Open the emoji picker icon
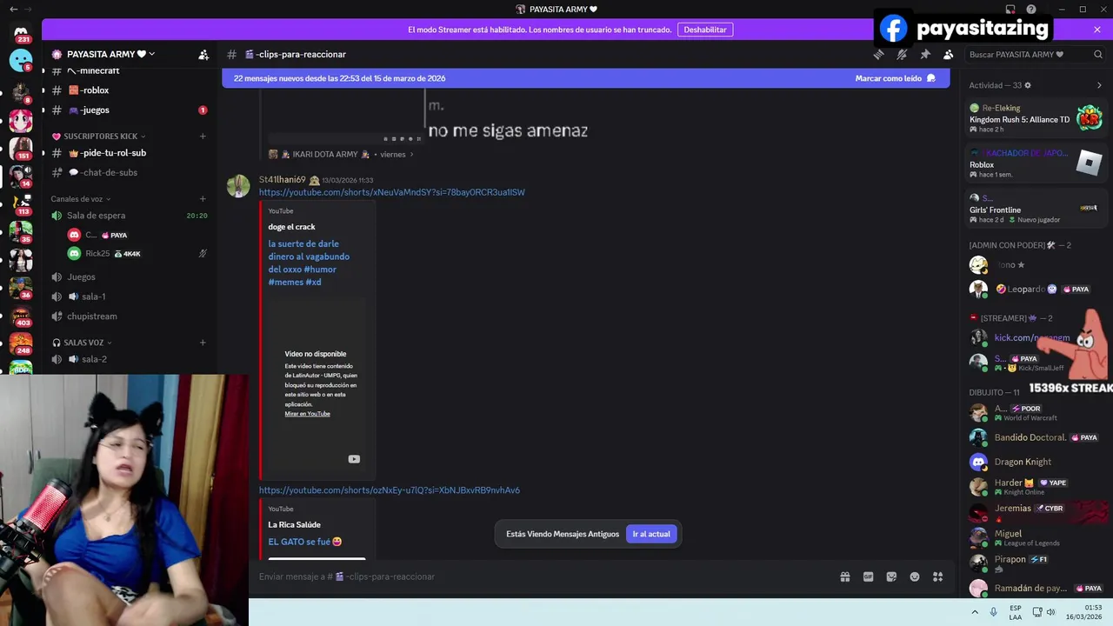Screen dimensions: 1113x626 tap(915, 576)
